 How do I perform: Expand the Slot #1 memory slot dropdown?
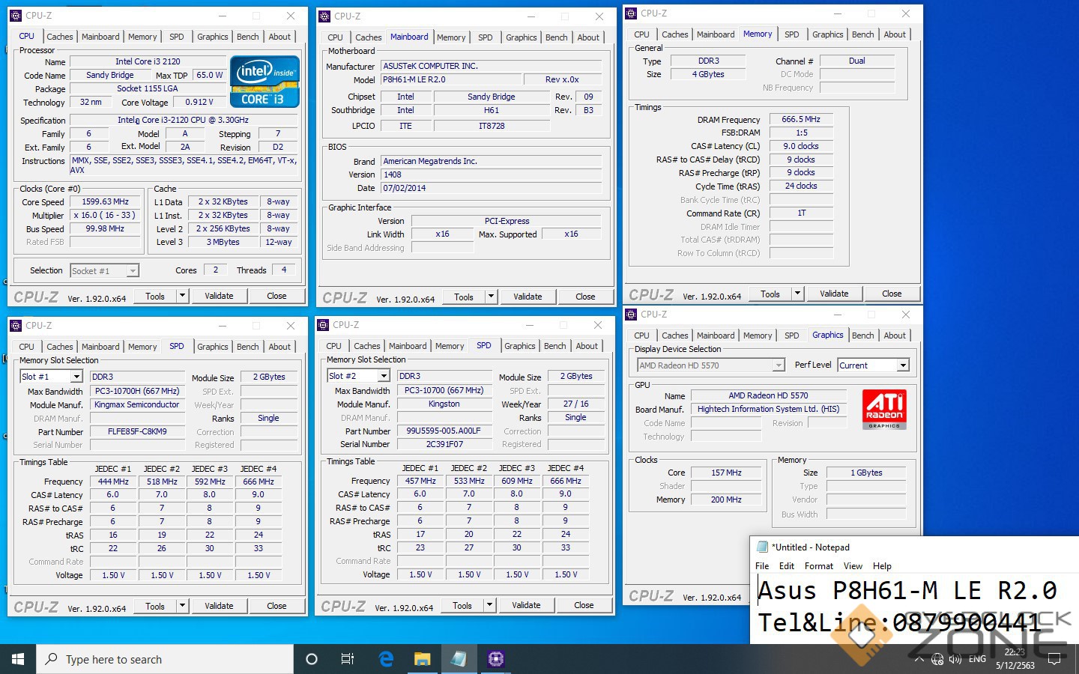(x=76, y=377)
